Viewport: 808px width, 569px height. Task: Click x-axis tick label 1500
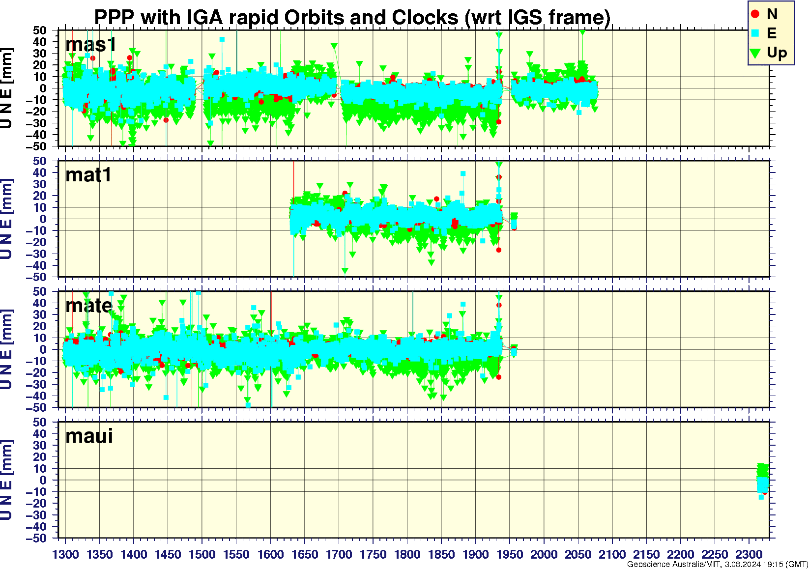(x=202, y=555)
